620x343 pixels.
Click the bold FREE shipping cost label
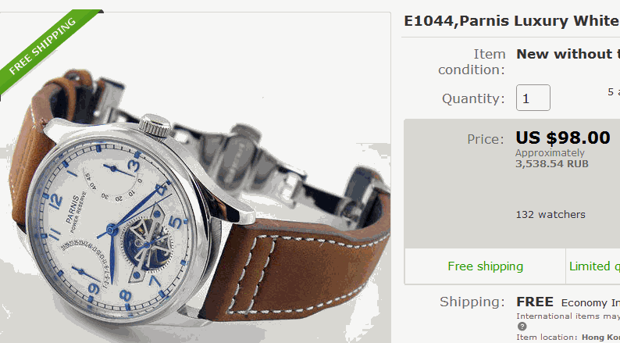(x=535, y=302)
